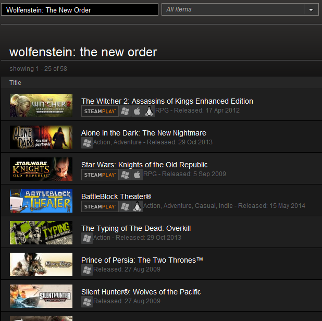Click the Windows icon under Typing of The Dead
Screen dimensions: 322x321
(x=87, y=238)
